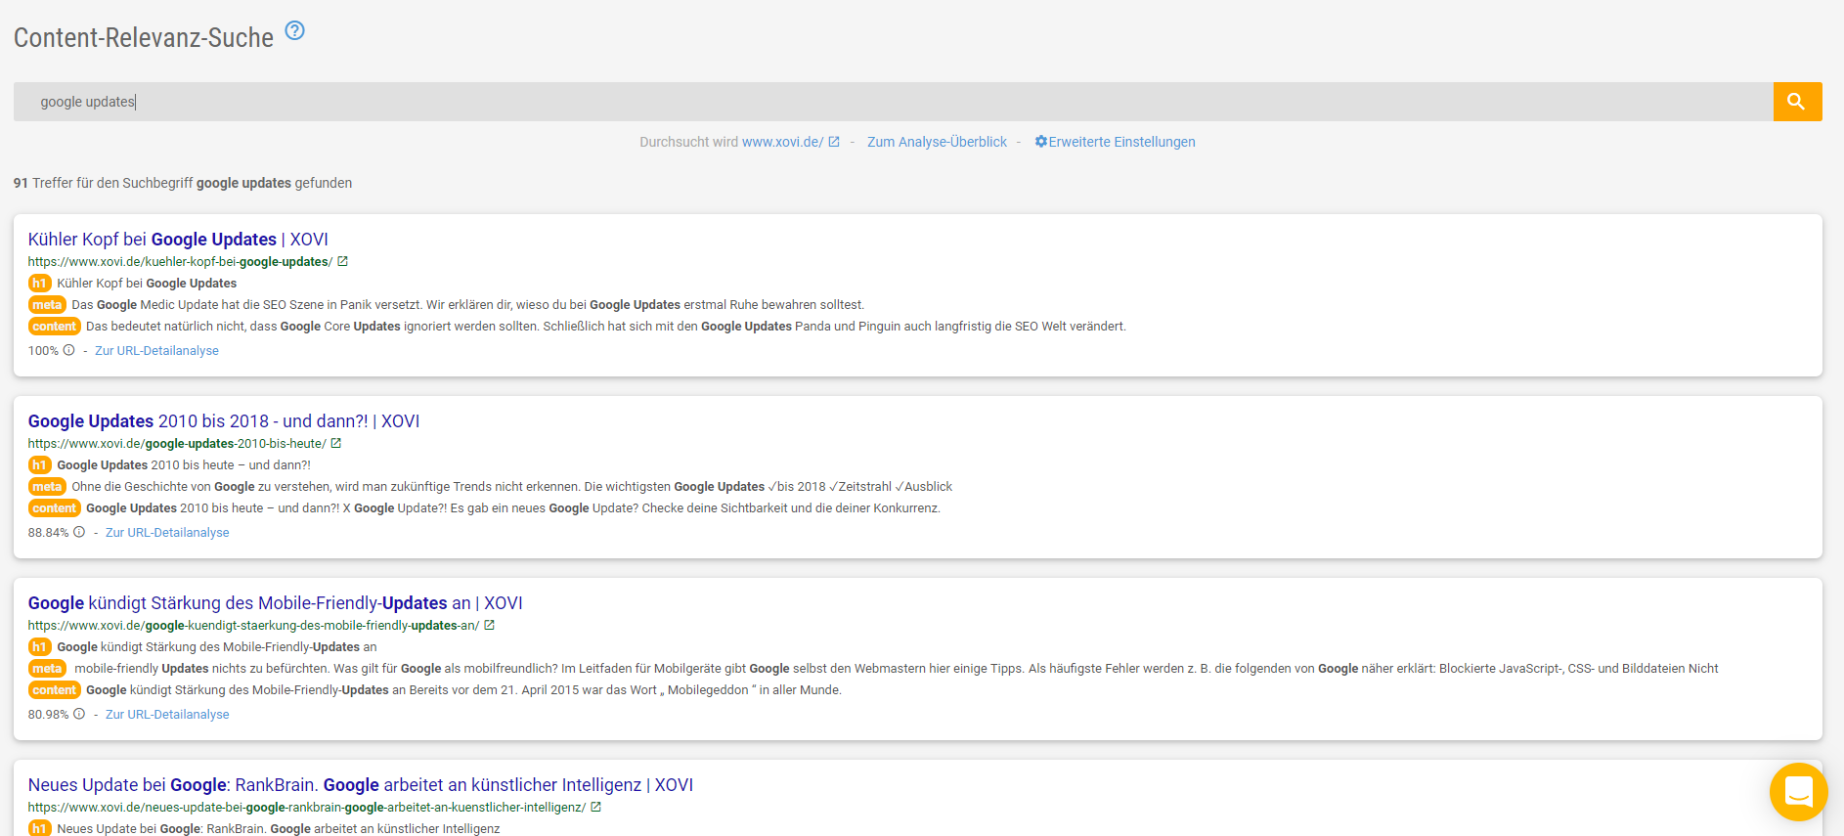The image size is (1844, 836).
Task: Click the content badge of Kühler Kopf result
Action: click(x=54, y=327)
